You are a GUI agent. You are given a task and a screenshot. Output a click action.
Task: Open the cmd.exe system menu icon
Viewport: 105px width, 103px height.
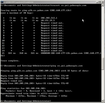2,2
